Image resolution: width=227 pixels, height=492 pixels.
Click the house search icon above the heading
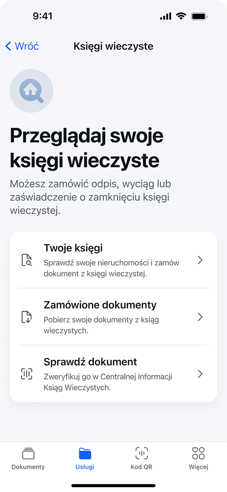(x=31, y=91)
